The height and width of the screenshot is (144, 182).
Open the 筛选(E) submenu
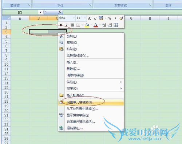tap(91, 82)
